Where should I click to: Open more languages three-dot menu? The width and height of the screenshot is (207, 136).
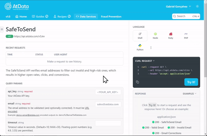pos(151,47)
